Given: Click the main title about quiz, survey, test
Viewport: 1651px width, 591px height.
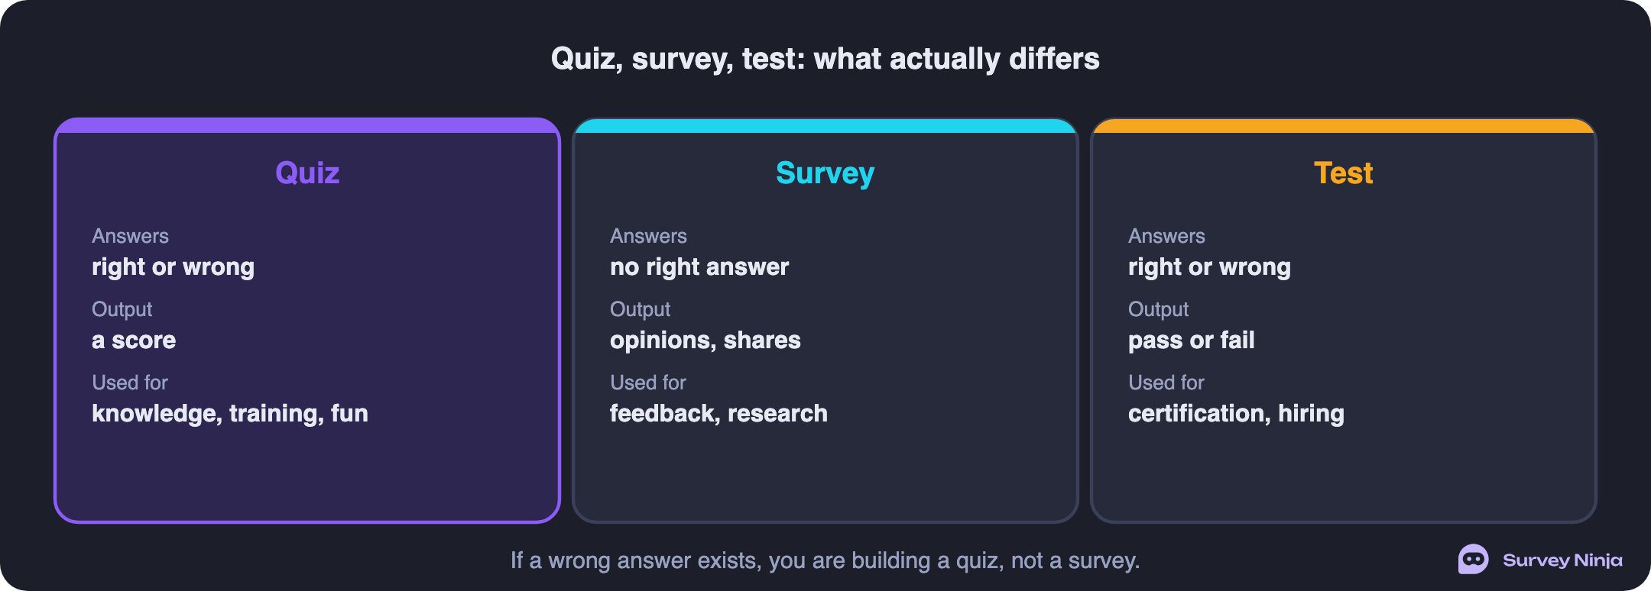Looking at the screenshot, I should pyautogui.click(x=825, y=59).
